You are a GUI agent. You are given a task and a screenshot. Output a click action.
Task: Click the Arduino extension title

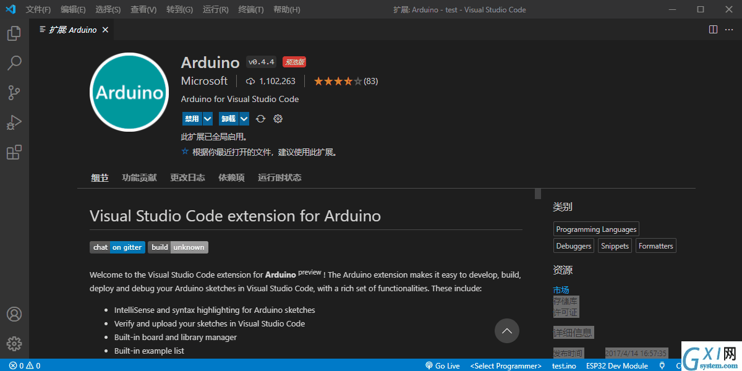point(210,62)
